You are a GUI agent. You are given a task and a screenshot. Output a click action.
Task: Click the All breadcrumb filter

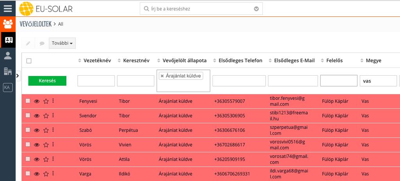click(61, 24)
